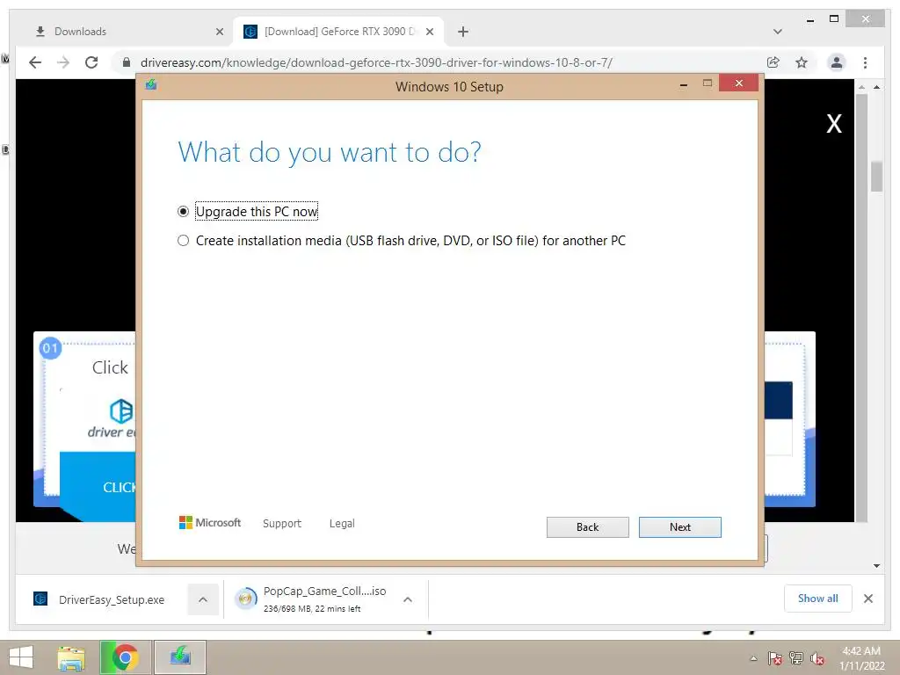Click the Microsoft logo in setup

(210, 523)
